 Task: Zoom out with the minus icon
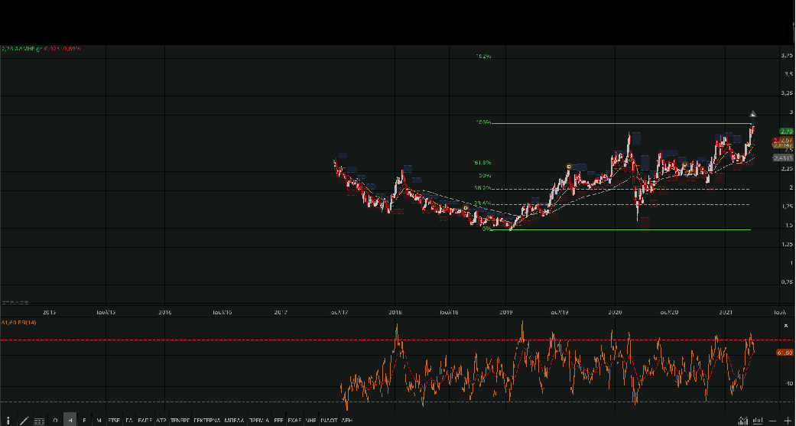tap(772, 421)
